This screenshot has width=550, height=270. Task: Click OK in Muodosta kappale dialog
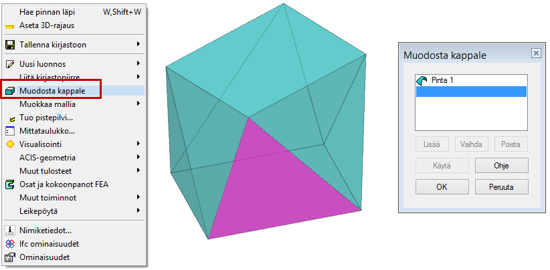point(442,187)
